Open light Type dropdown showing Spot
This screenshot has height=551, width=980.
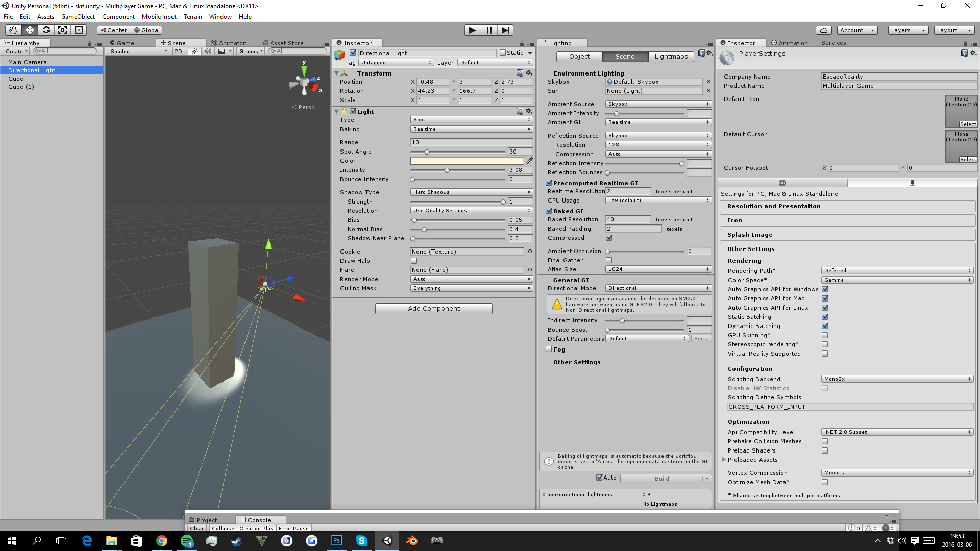point(472,120)
